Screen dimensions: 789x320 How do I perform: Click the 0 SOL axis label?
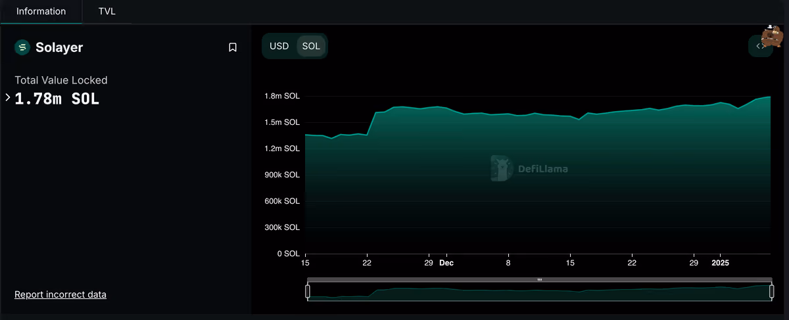(x=287, y=254)
